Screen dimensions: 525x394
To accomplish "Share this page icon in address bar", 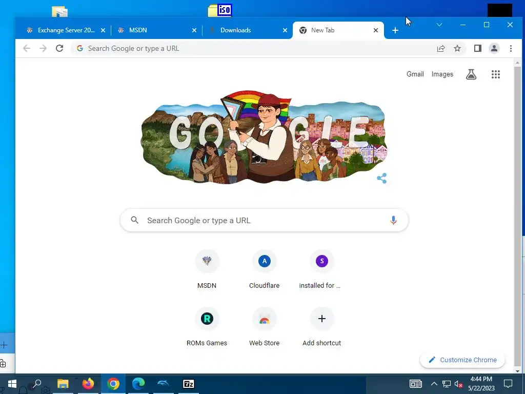I will pyautogui.click(x=441, y=48).
